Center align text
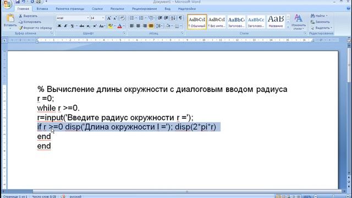This screenshot has width=352, height=198. coord(138,26)
